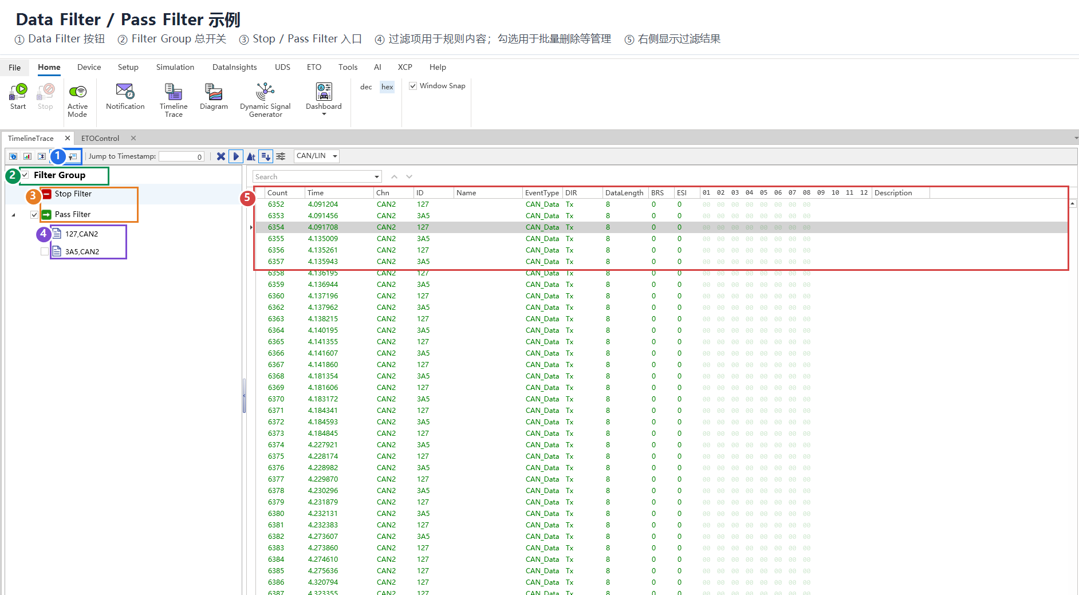Click the green Pass Filter icon
Viewport: 1079px width, 595px height.
pyautogui.click(x=47, y=215)
